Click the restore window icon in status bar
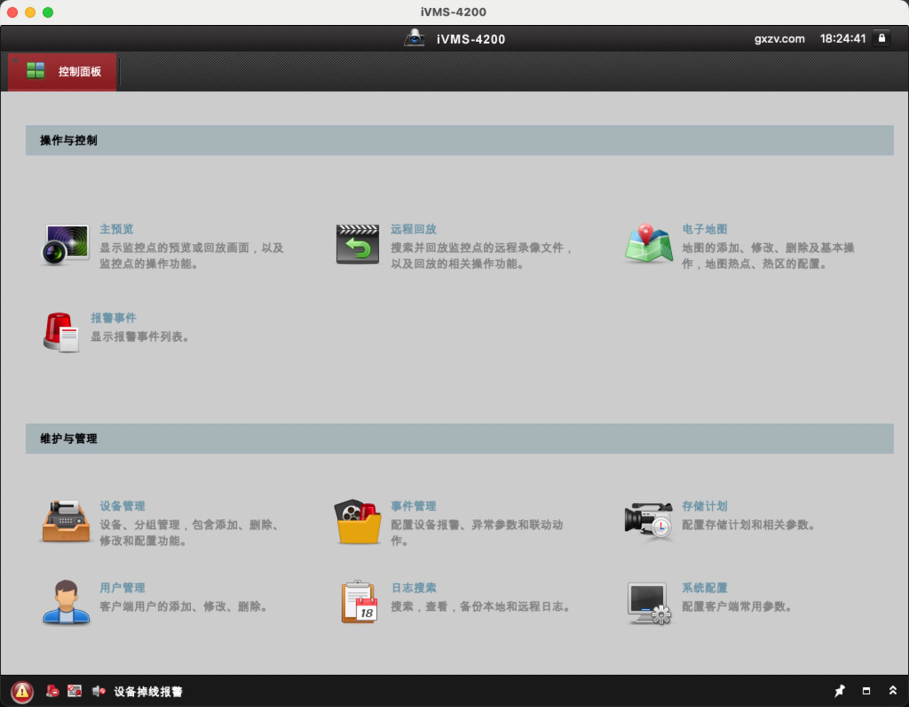This screenshot has height=707, width=909. (x=865, y=690)
